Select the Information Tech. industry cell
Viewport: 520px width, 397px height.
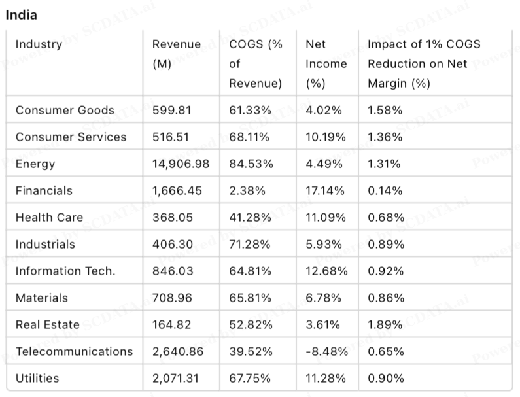click(65, 271)
